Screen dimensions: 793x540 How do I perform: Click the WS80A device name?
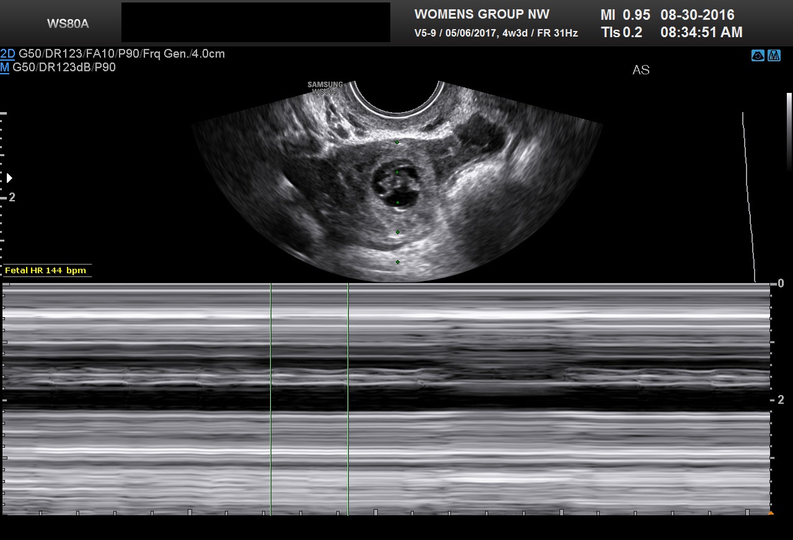pyautogui.click(x=68, y=24)
